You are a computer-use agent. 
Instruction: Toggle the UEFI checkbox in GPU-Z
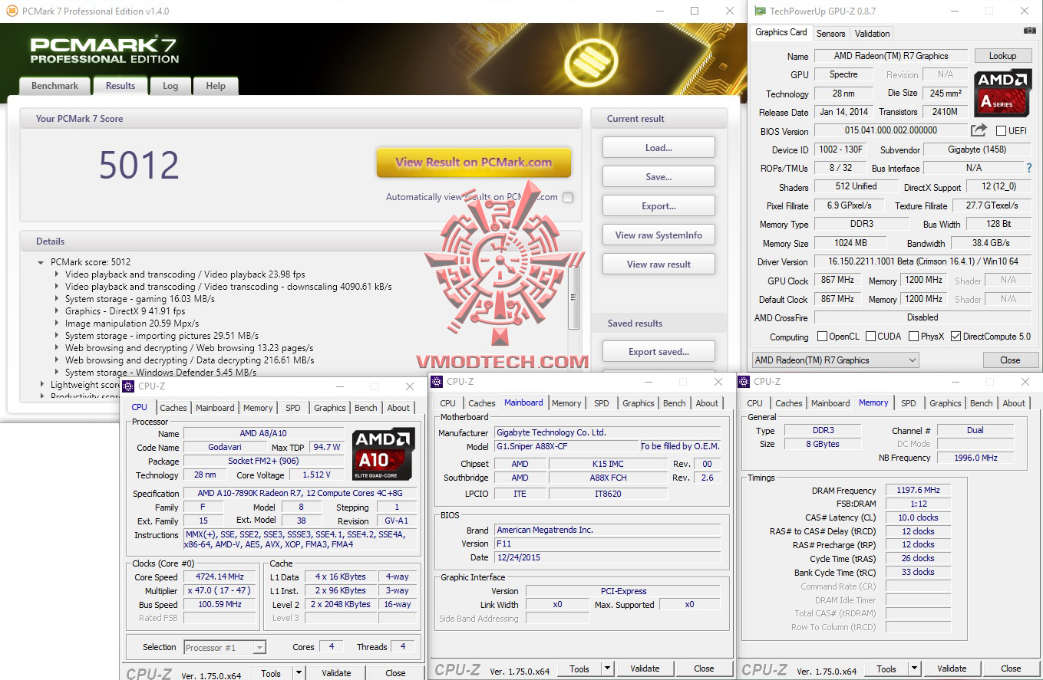pyautogui.click(x=1001, y=131)
